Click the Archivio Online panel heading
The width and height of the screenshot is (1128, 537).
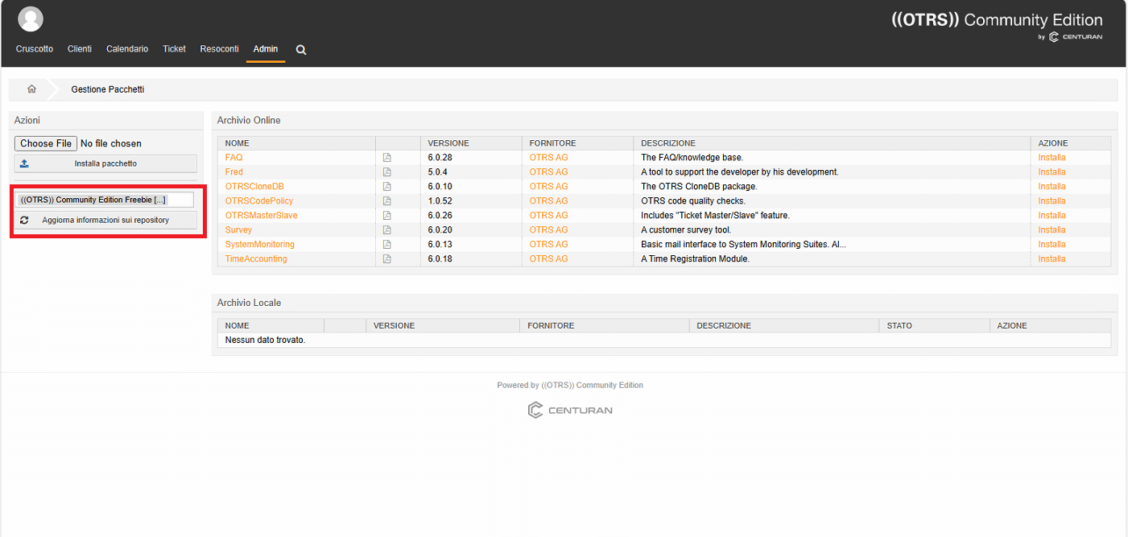tap(249, 121)
